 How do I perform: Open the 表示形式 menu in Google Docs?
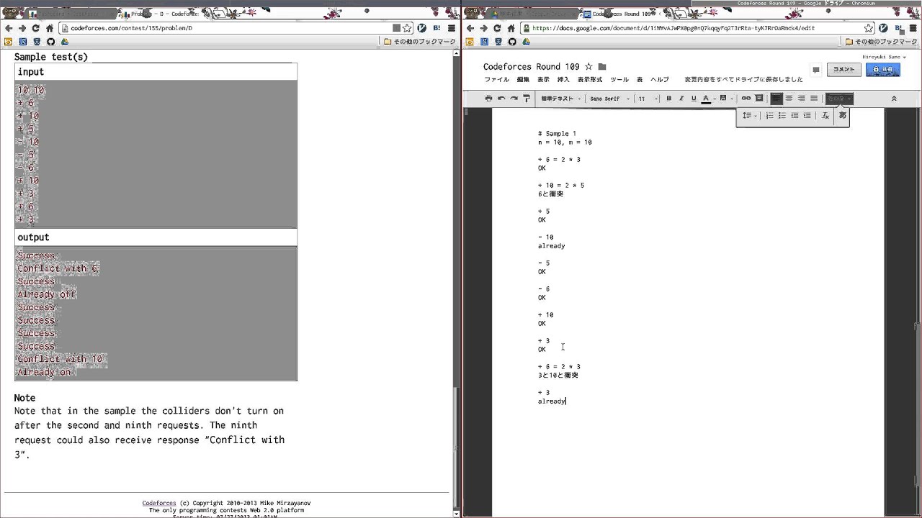[x=590, y=80]
